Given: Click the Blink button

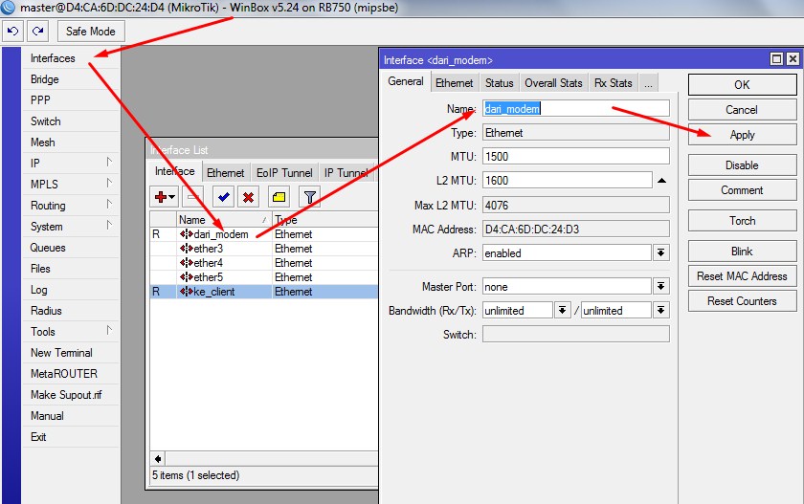Looking at the screenshot, I should click(x=742, y=252).
